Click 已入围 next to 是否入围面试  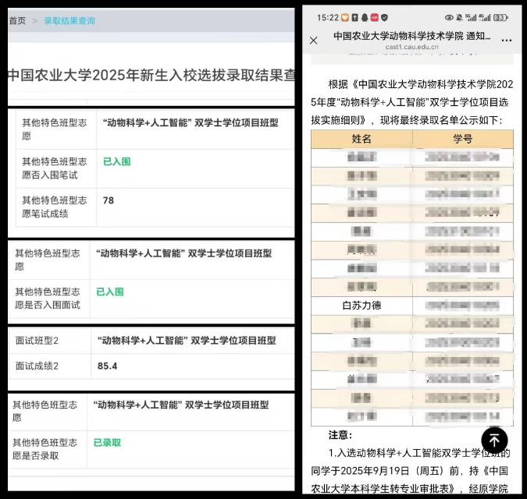pos(110,292)
